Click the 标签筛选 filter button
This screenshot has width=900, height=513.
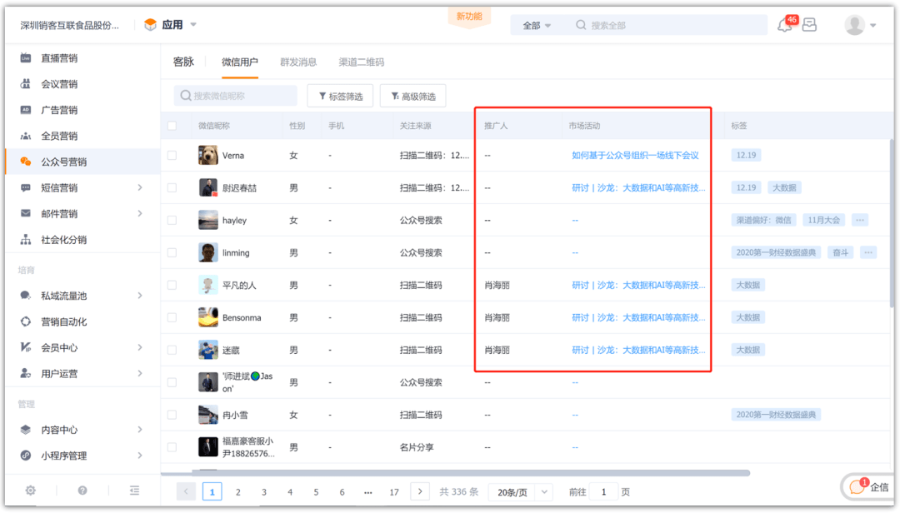(x=340, y=96)
